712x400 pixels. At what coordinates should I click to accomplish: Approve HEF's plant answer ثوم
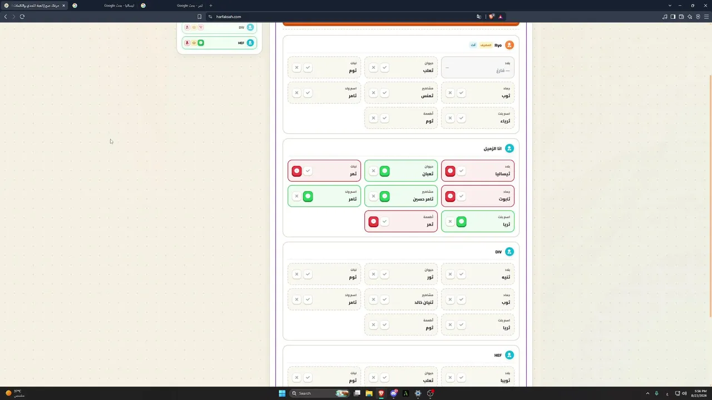coord(308,378)
